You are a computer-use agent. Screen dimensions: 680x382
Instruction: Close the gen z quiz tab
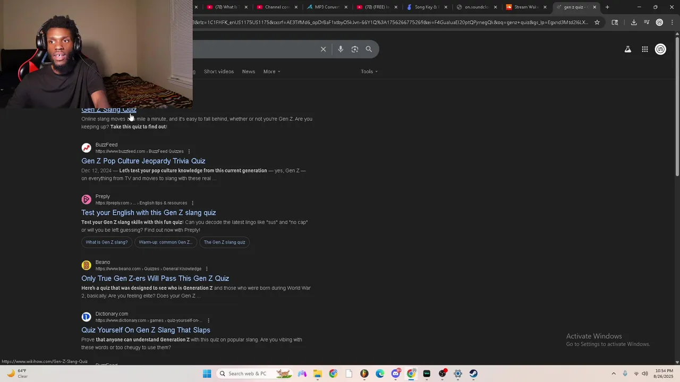(594, 7)
